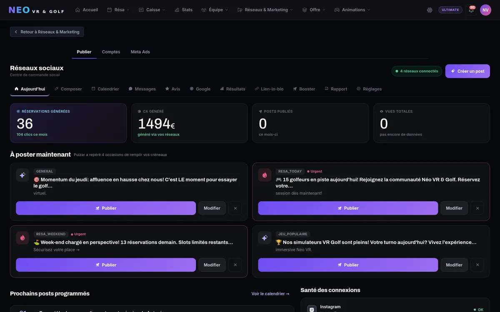
Task: Publish the Momentum du jeudi post
Action: click(x=106, y=208)
